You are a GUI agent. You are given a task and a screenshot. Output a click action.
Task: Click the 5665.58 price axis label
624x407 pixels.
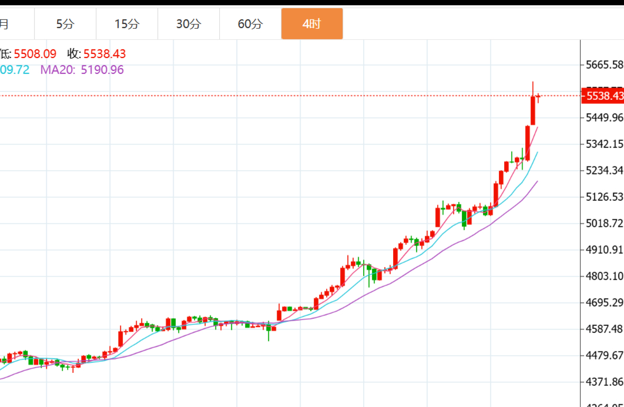coord(605,65)
